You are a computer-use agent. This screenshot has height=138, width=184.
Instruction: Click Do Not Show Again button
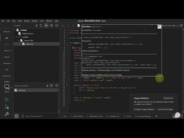(165, 109)
